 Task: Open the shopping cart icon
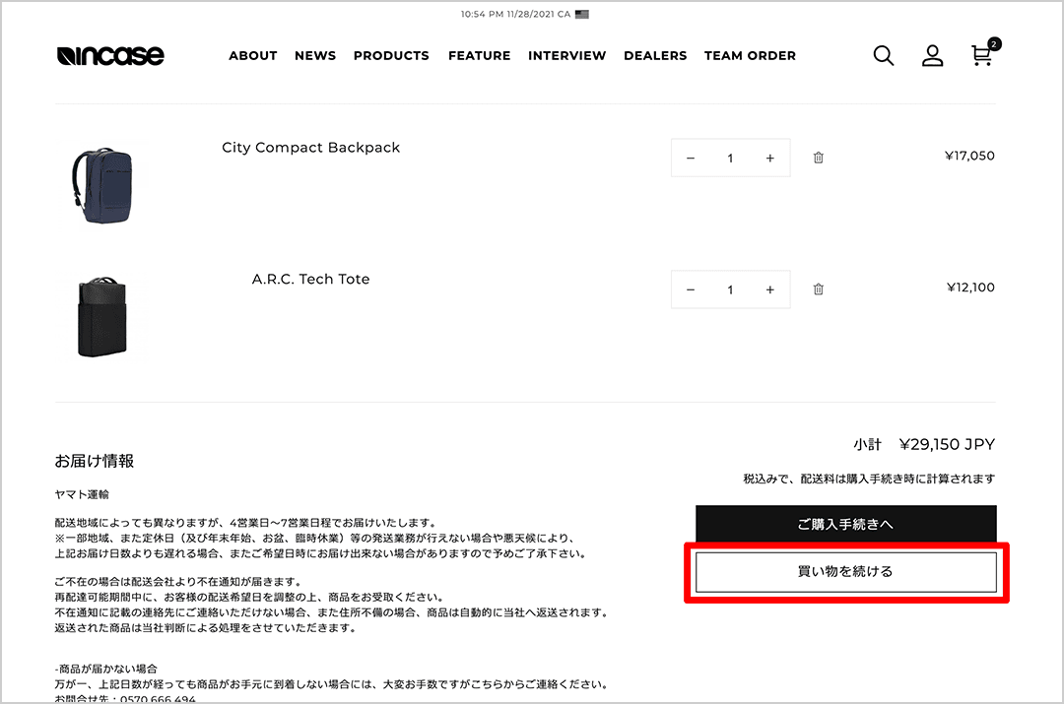(x=981, y=56)
